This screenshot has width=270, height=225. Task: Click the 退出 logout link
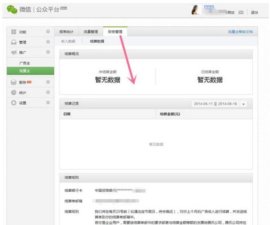[x=255, y=13]
